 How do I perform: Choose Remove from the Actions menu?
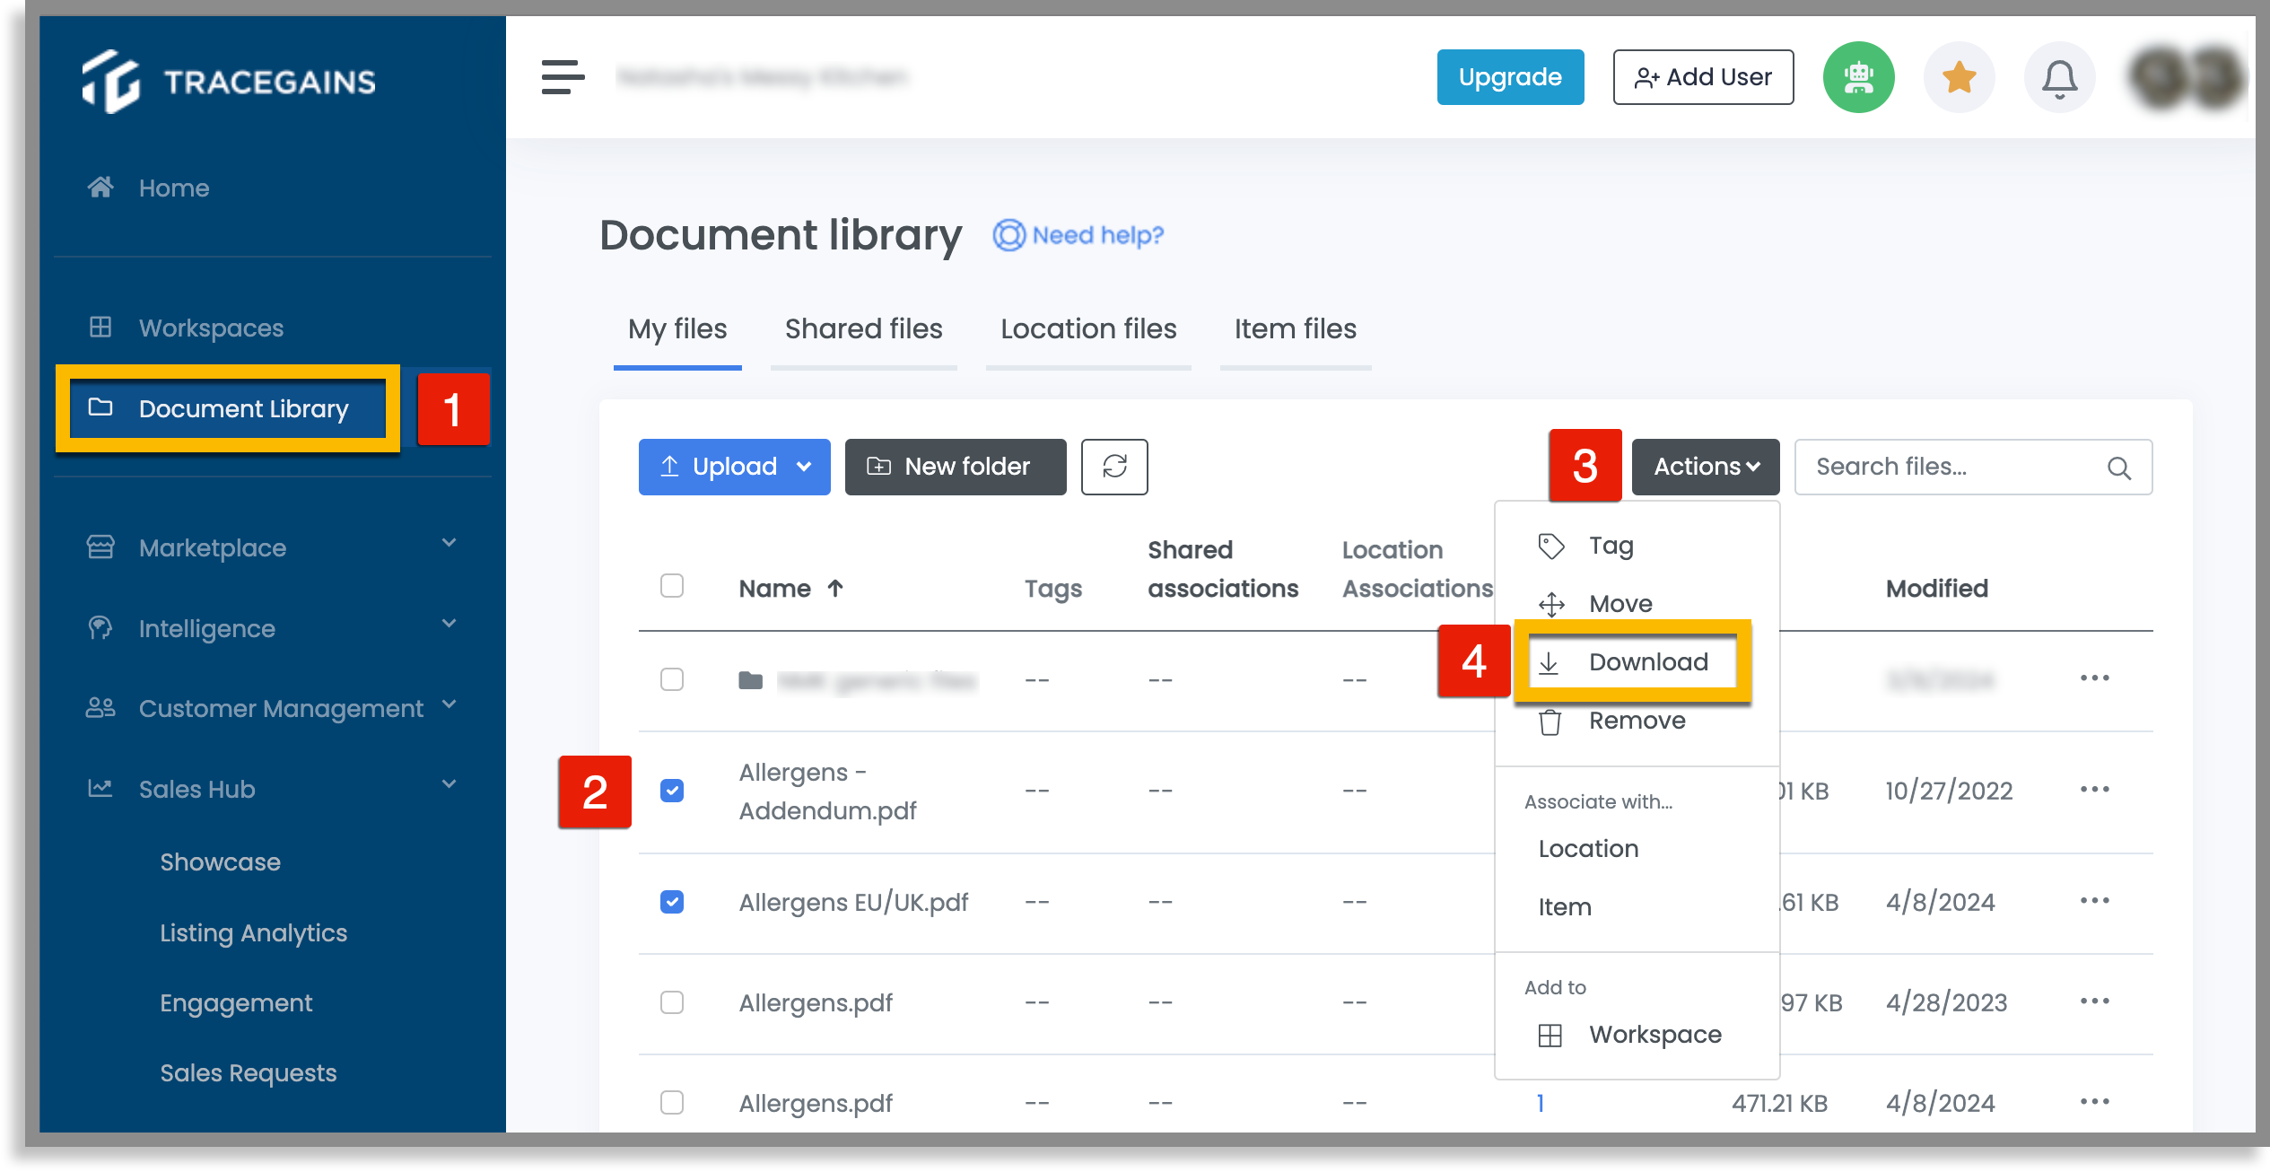(x=1637, y=721)
